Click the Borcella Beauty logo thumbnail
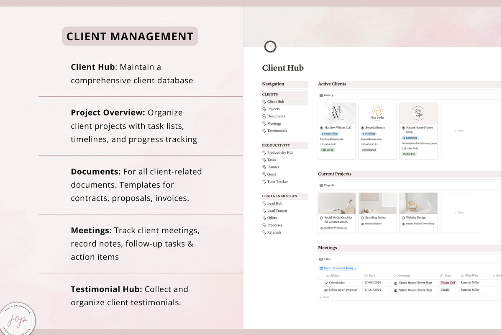The height and width of the screenshot is (335, 502). click(376, 112)
